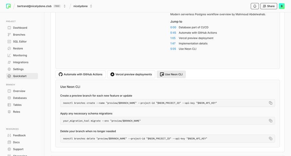Open Branches in the sidebar
This screenshot has height=156, width=291.
pos(22,34)
